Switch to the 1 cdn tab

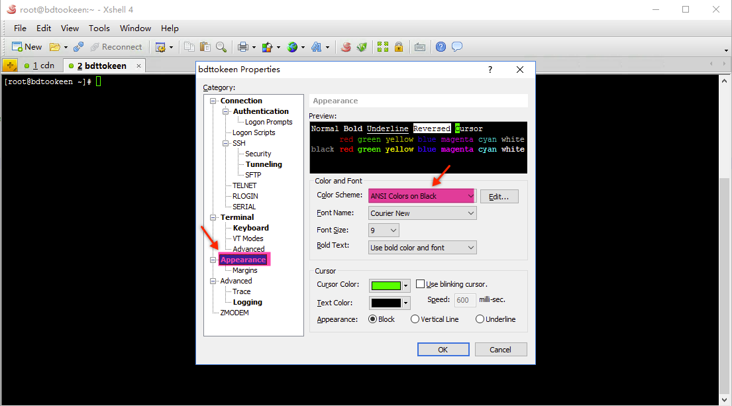click(x=40, y=66)
